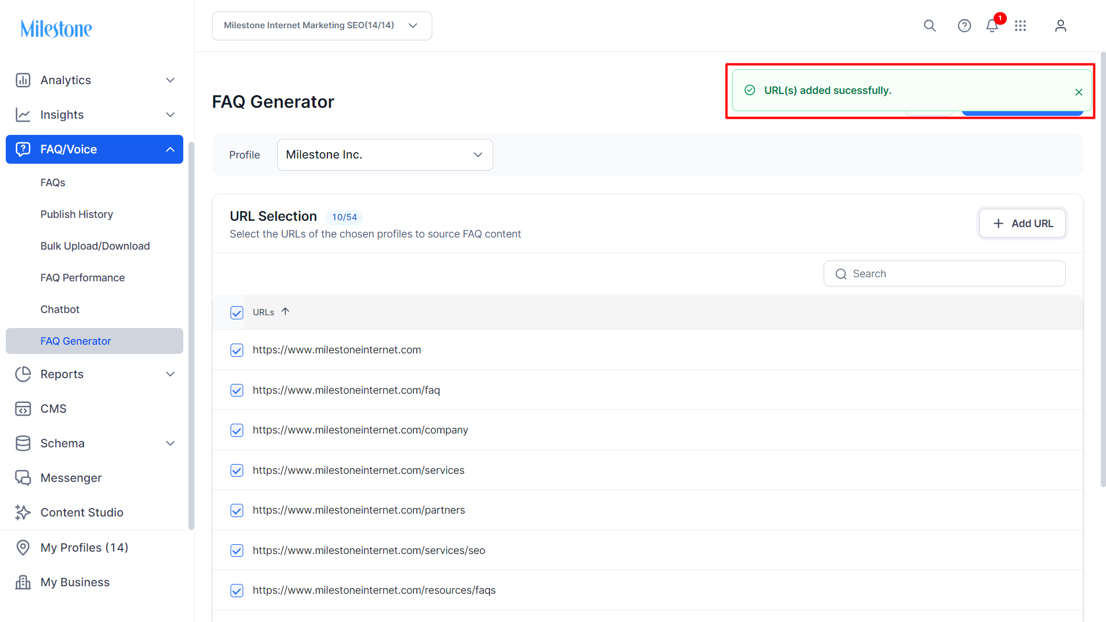This screenshot has width=1106, height=622.
Task: Click the My Profiles location pin icon
Action: pyautogui.click(x=23, y=548)
